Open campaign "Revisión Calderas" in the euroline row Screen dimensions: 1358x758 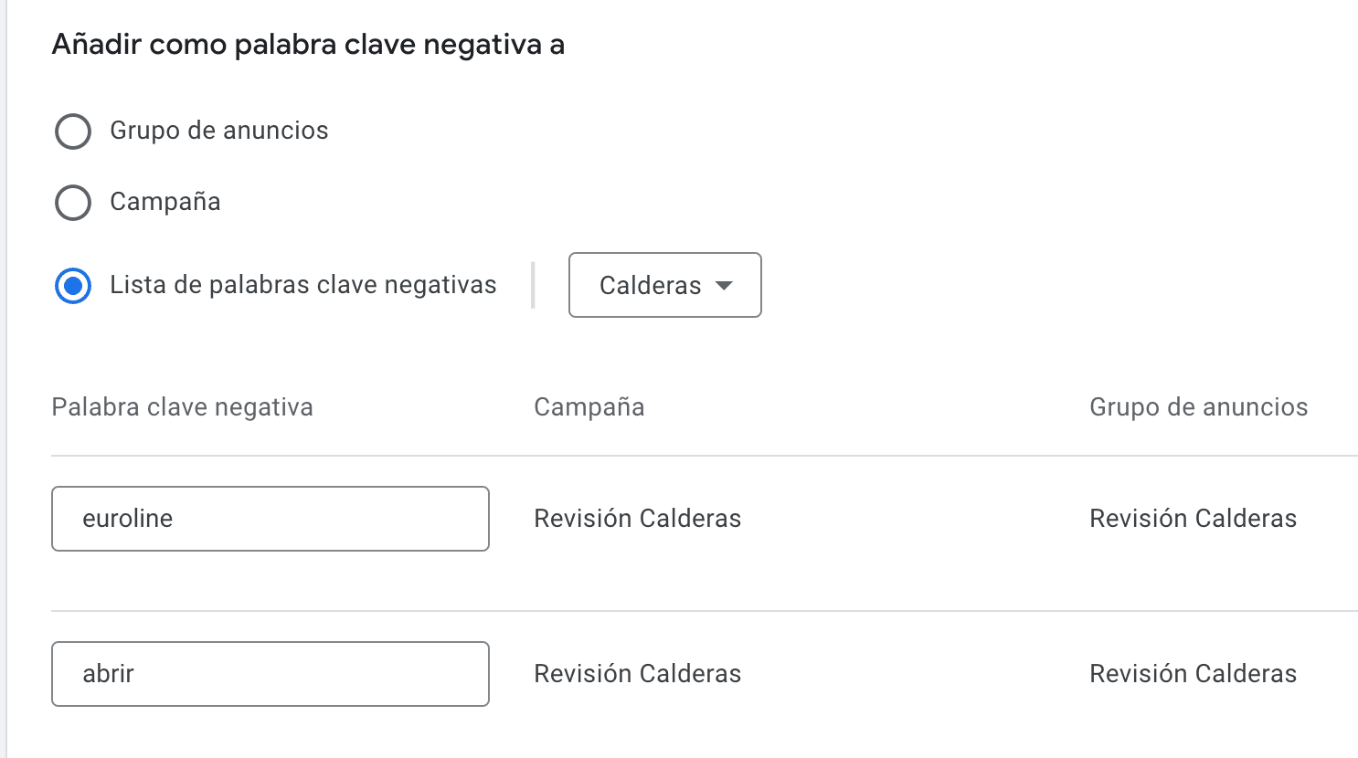(637, 519)
